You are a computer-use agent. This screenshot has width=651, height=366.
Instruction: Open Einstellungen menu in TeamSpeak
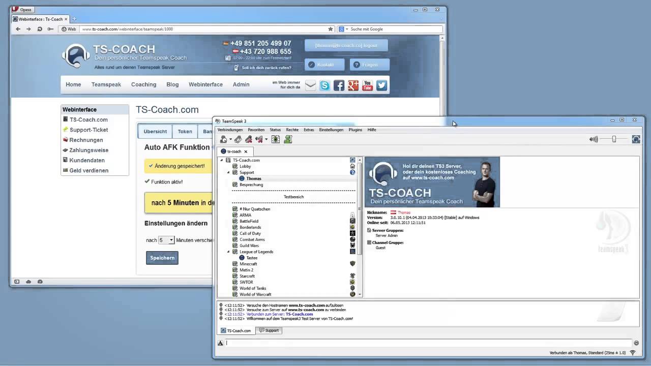(331, 130)
